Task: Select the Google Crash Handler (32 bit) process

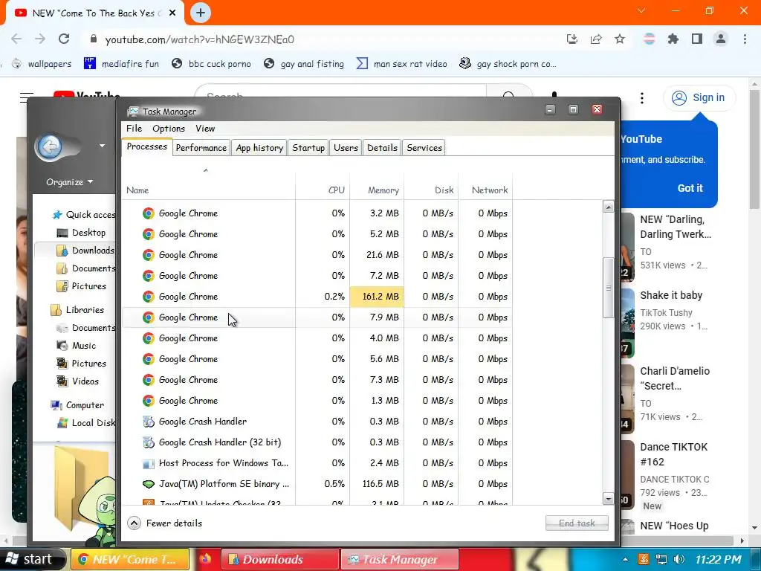Action: coord(317,442)
